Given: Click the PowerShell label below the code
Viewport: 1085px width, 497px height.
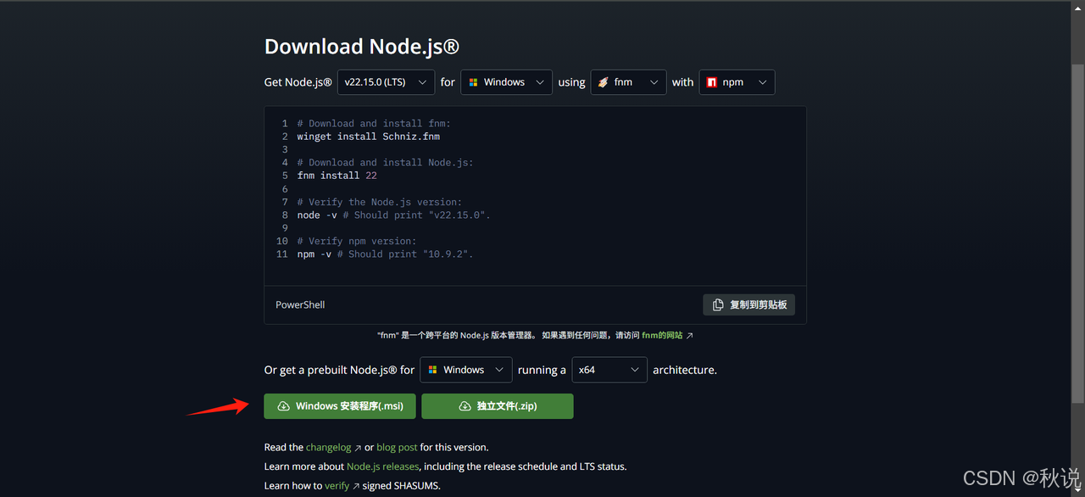Looking at the screenshot, I should click(300, 304).
